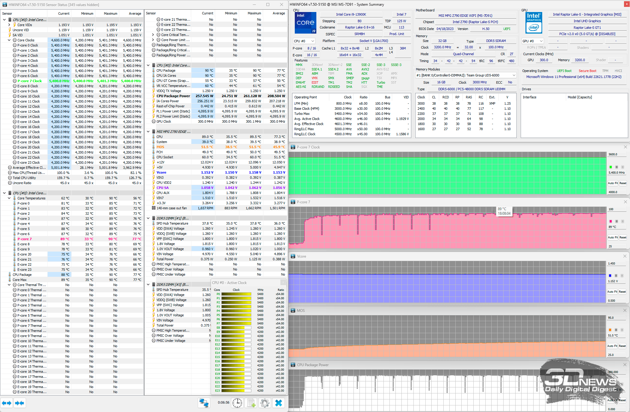Screen dimensions: 630x412
Task: Click Auto Fit on the MOS graph
Action: [612, 346]
